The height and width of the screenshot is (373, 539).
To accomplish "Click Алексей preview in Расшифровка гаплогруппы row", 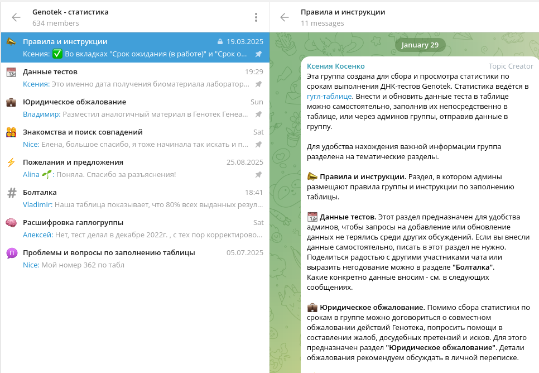I will [x=142, y=235].
